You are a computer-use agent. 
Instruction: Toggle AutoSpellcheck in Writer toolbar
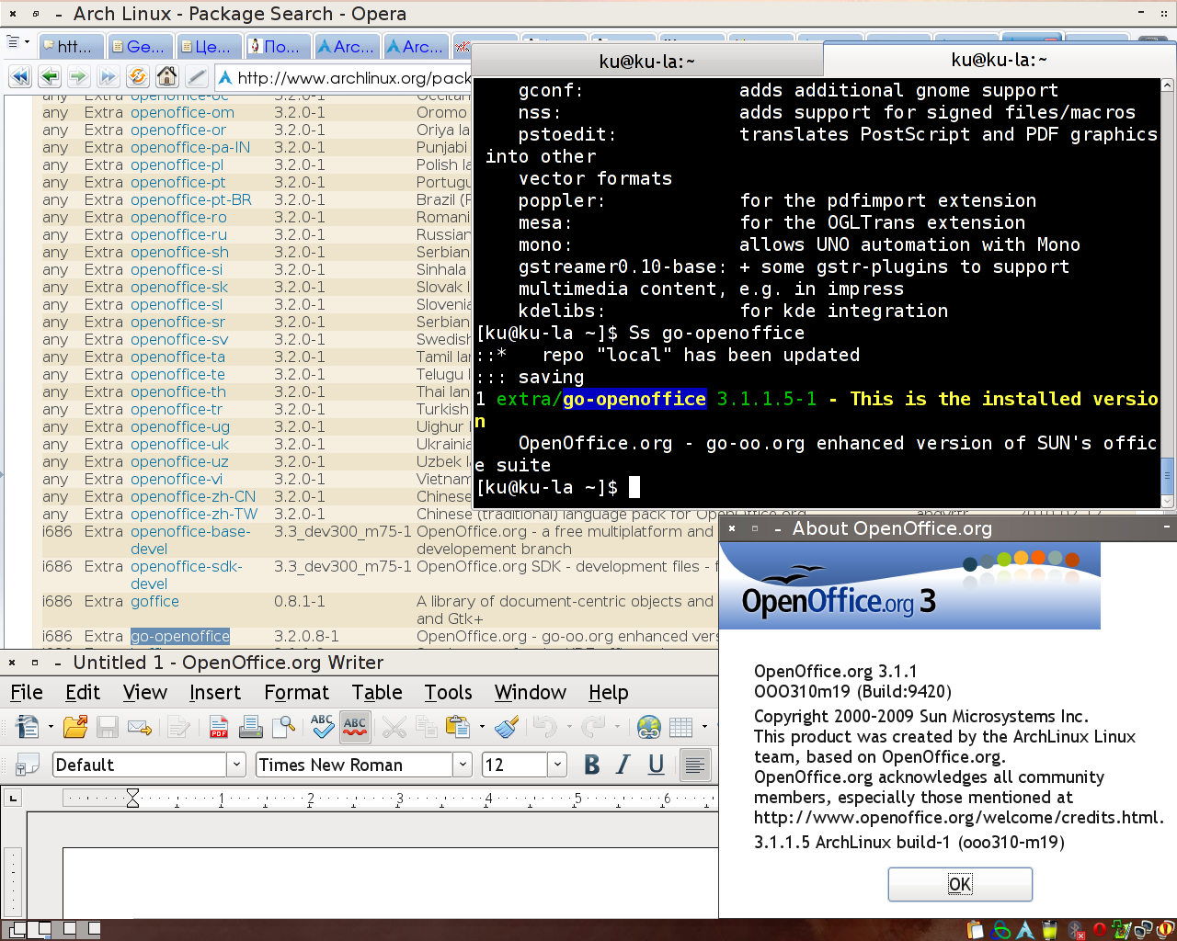click(x=355, y=728)
